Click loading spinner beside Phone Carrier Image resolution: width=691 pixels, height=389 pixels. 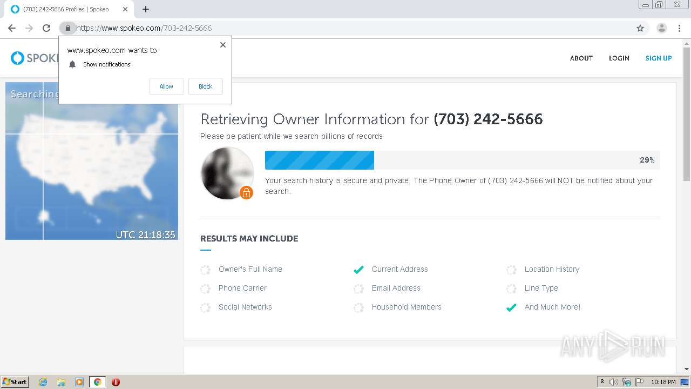click(x=205, y=289)
